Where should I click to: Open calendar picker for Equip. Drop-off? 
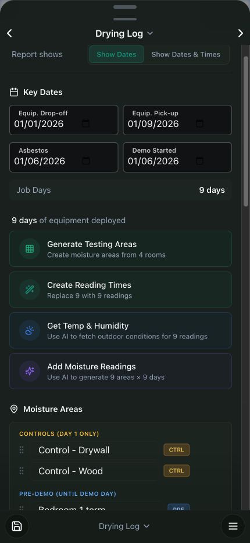pos(85,124)
